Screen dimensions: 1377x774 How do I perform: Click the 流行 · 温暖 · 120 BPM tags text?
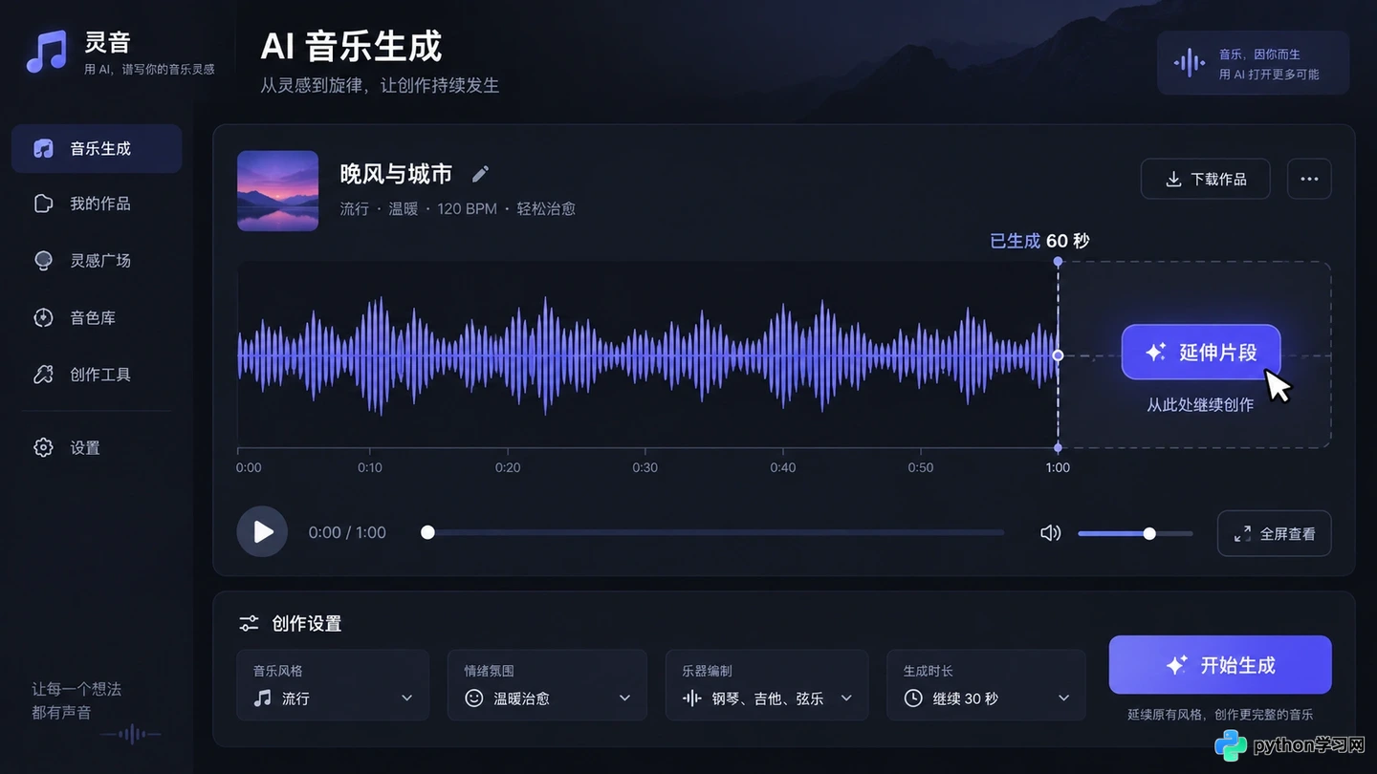click(x=457, y=208)
